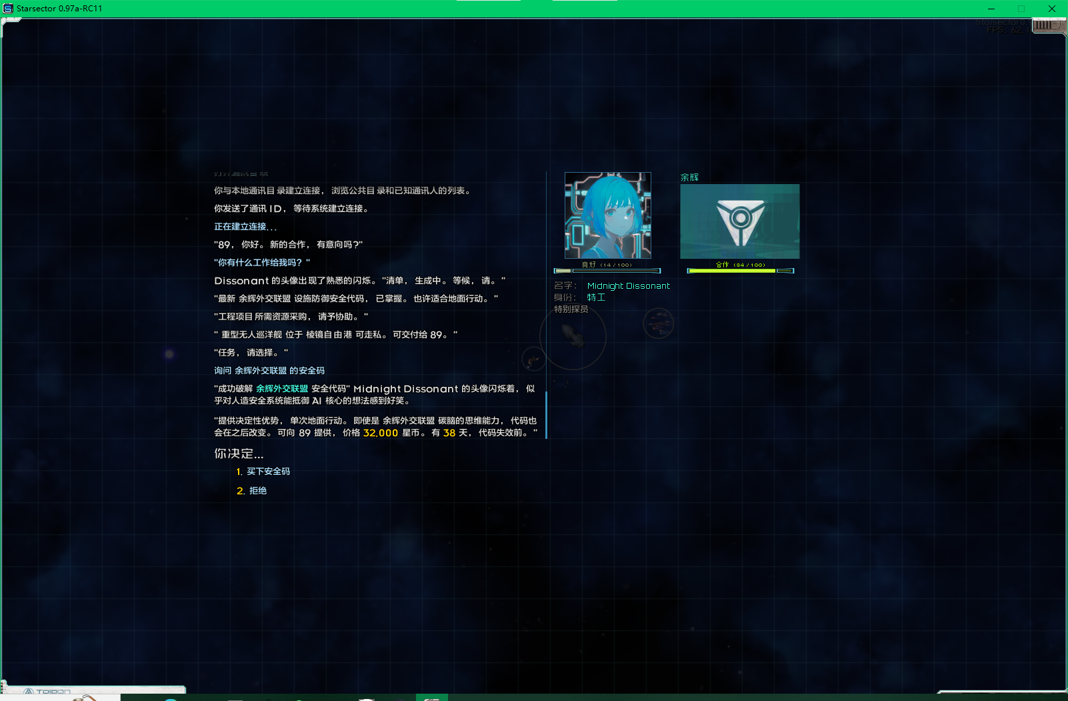Click the small fleet circle below the faction emblem
This screenshot has height=701, width=1068.
click(x=658, y=324)
